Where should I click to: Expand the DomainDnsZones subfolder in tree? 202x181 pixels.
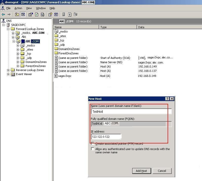click(18, 62)
